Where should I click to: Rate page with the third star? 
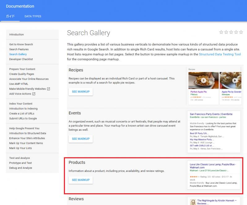tap(231, 32)
